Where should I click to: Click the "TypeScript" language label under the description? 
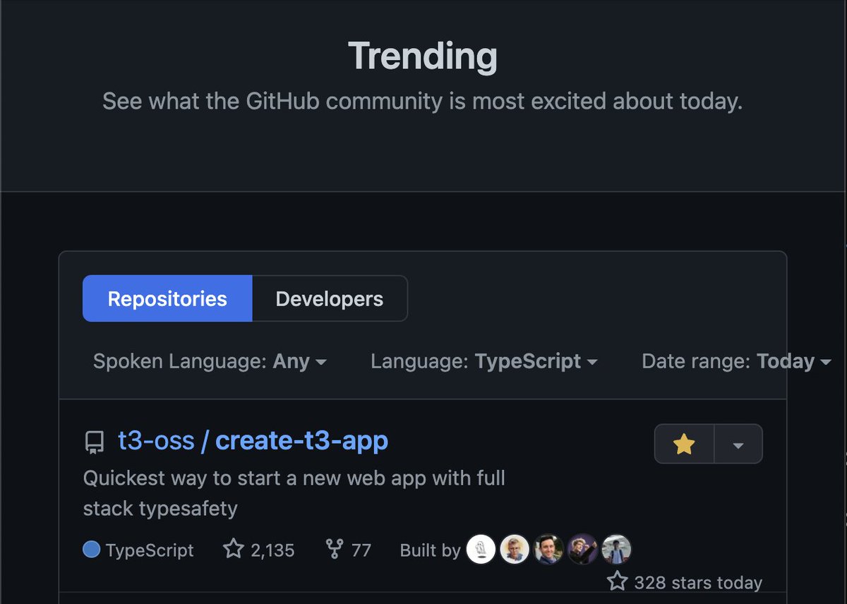click(x=150, y=550)
